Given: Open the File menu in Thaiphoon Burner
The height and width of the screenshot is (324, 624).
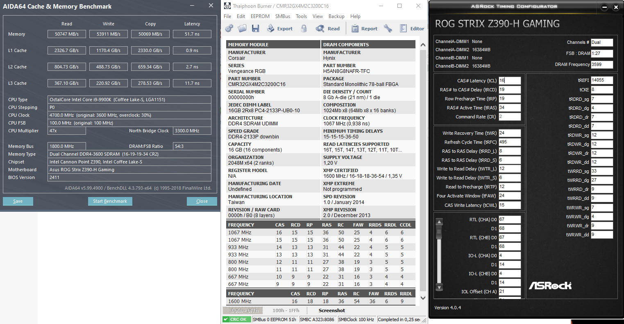Looking at the screenshot, I should point(227,16).
